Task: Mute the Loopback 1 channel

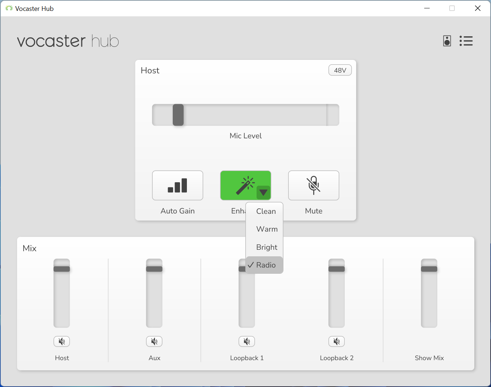Action: [247, 341]
